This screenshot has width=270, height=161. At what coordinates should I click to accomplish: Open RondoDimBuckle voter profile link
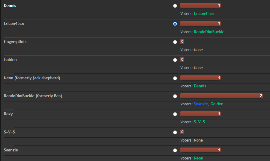pyautogui.click(x=209, y=32)
